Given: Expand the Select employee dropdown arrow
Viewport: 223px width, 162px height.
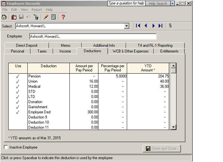Looking at the screenshot, I should point(126,26).
